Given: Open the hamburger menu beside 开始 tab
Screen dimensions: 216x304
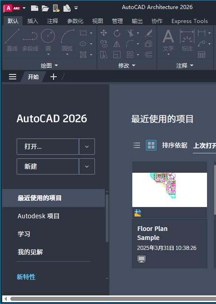Looking at the screenshot, I should coord(13,77).
